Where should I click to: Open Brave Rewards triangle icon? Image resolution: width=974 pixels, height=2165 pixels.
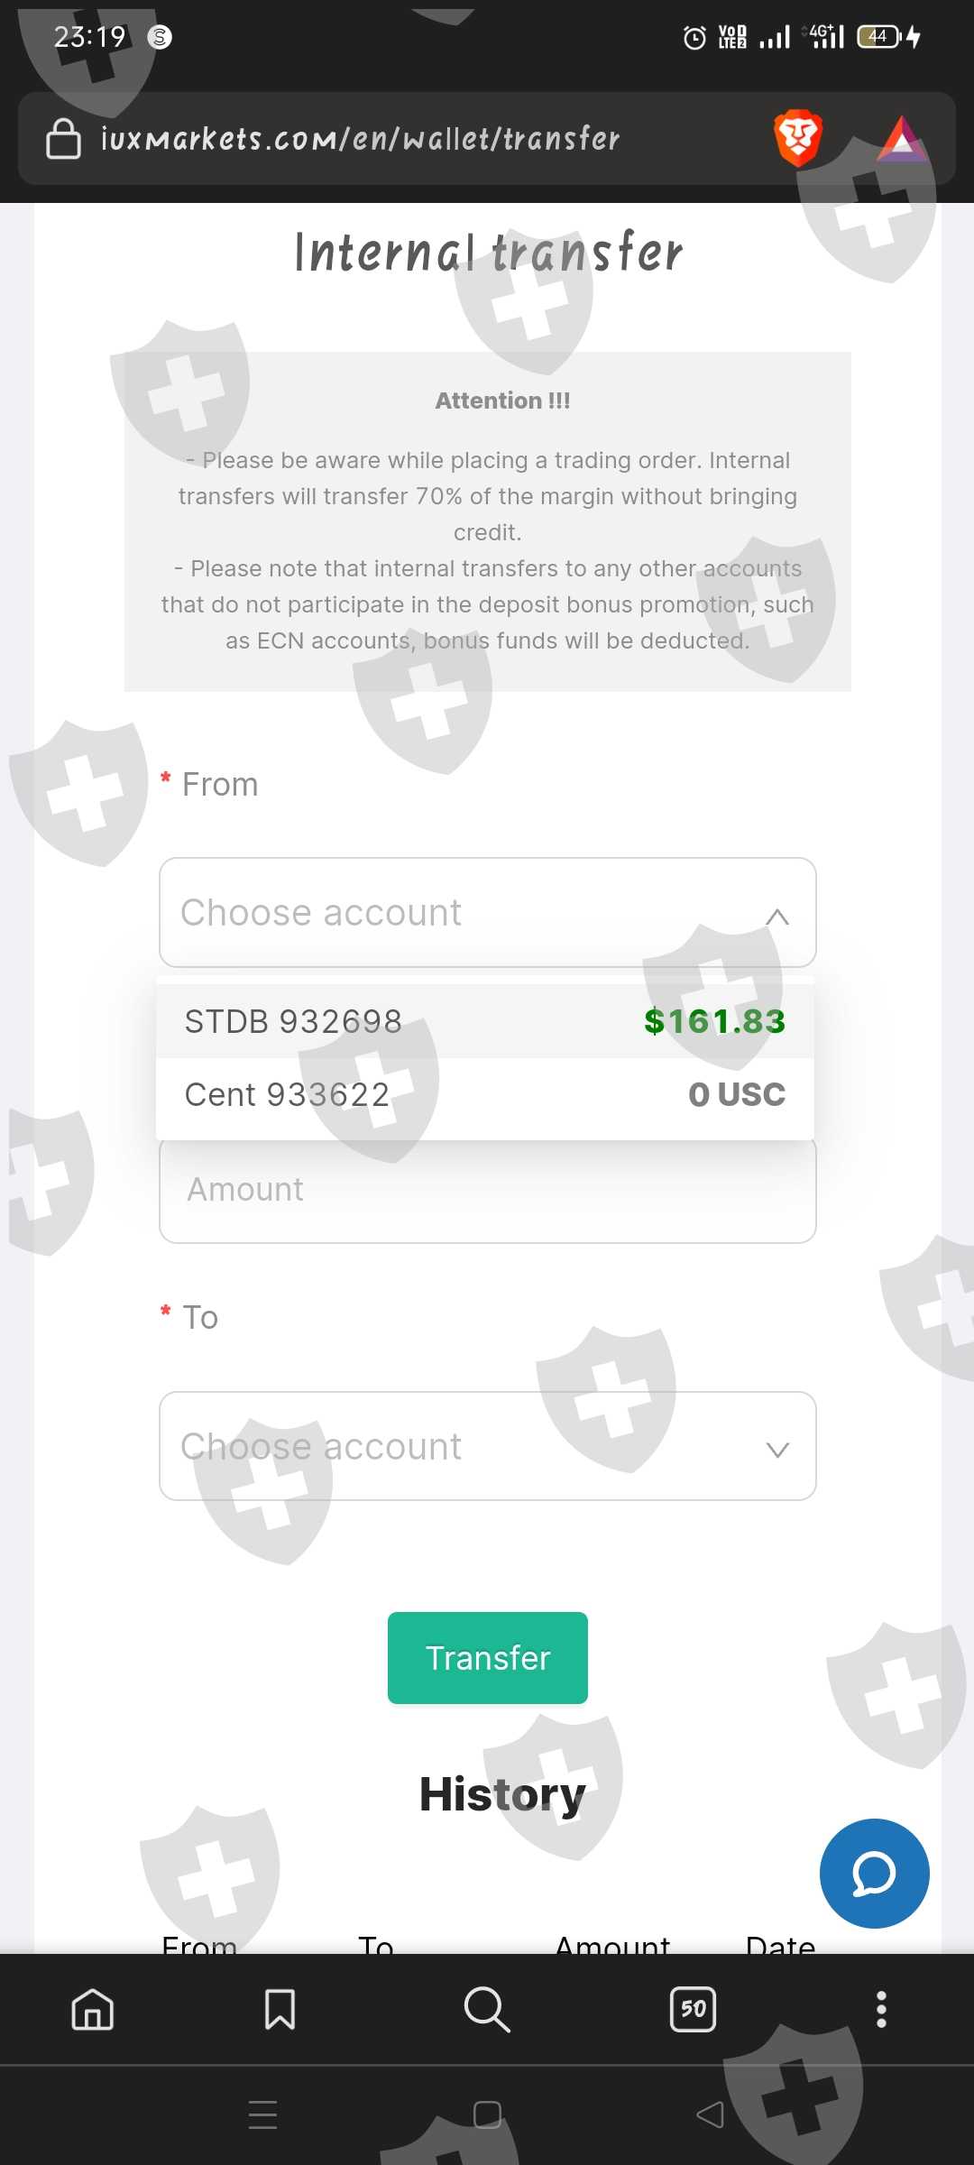[903, 139]
